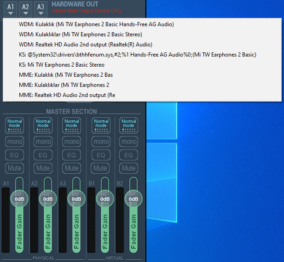
Task: Open the A2 hardware output dropdown
Action: pos(25,9)
